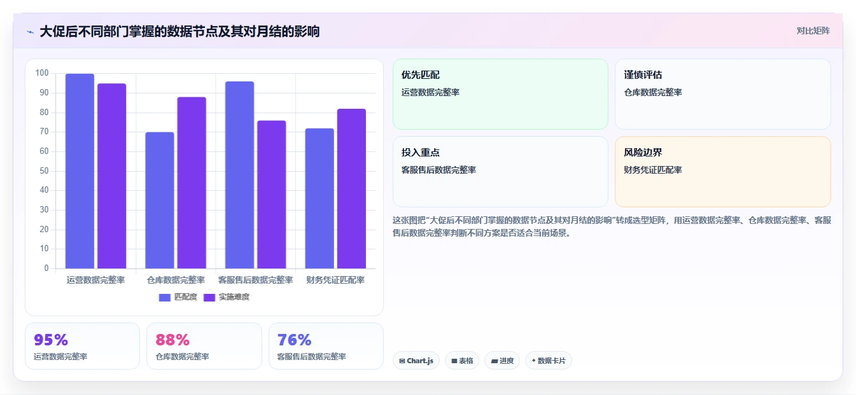Click the lightning icon beside the title
Screen dimensions: 856x395
coord(30,32)
